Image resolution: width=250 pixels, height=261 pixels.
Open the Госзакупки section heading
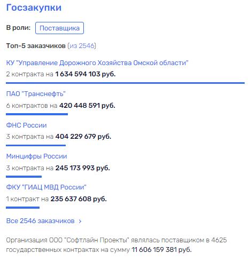point(34,7)
